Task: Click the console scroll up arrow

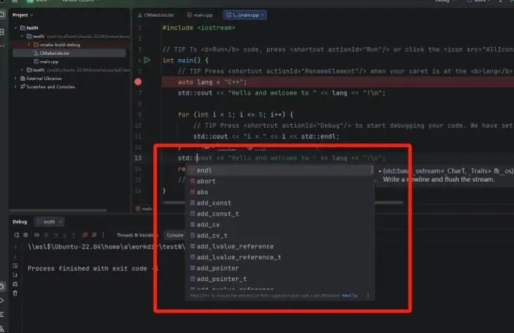Action: pos(15,247)
